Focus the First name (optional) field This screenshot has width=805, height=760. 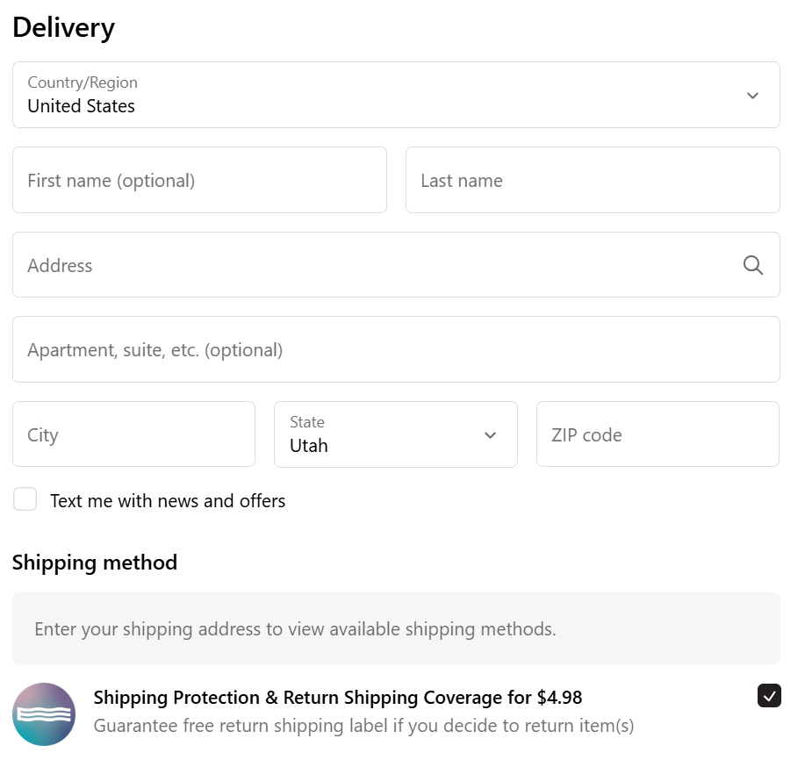point(199,180)
